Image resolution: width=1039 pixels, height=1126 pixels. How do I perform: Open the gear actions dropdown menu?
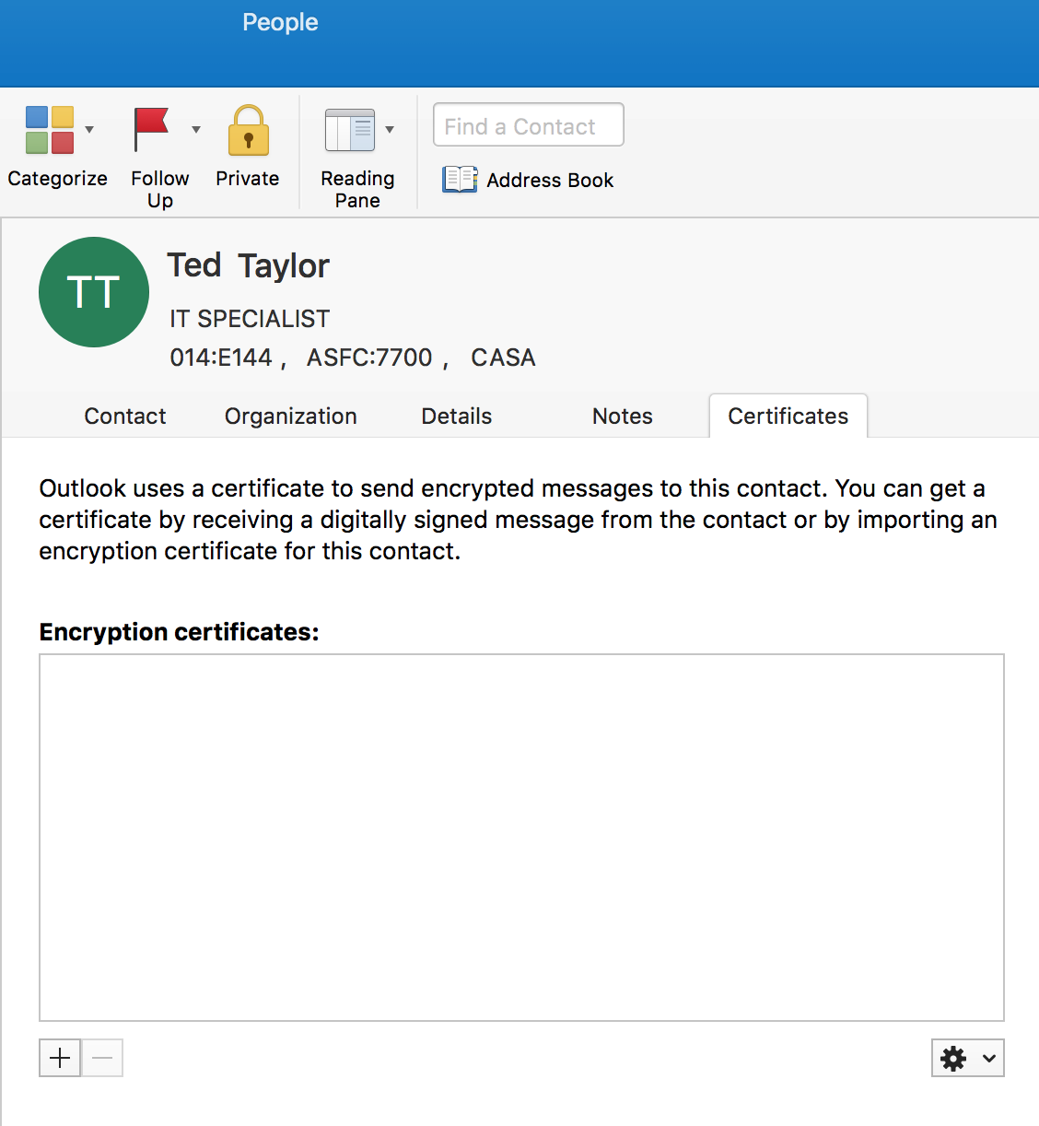pyautogui.click(x=968, y=1059)
